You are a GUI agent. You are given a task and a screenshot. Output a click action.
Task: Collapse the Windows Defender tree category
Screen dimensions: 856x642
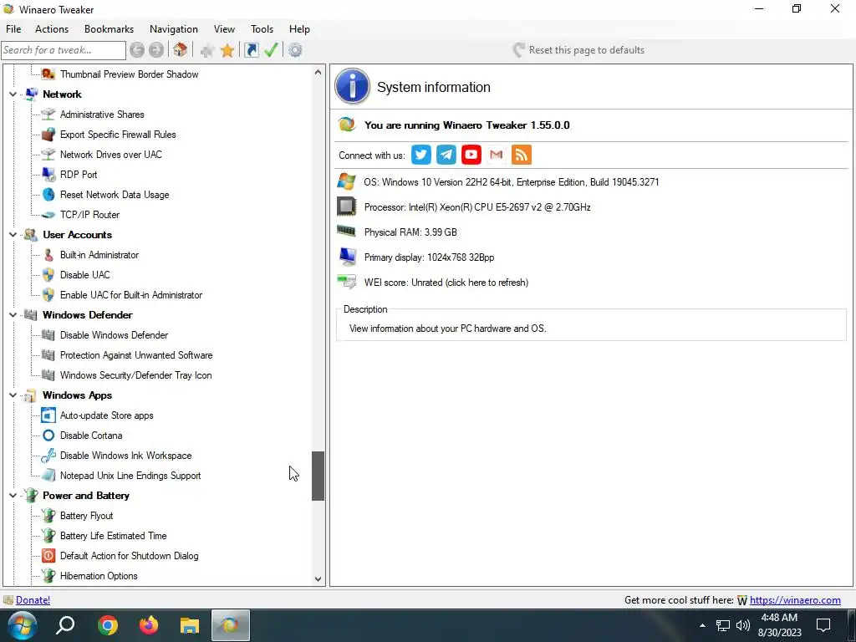coord(13,315)
